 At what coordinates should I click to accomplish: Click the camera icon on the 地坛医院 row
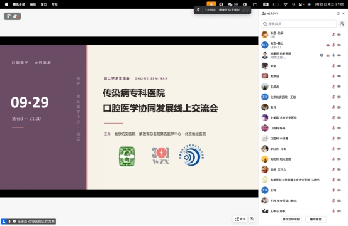pyautogui.click(x=339, y=159)
